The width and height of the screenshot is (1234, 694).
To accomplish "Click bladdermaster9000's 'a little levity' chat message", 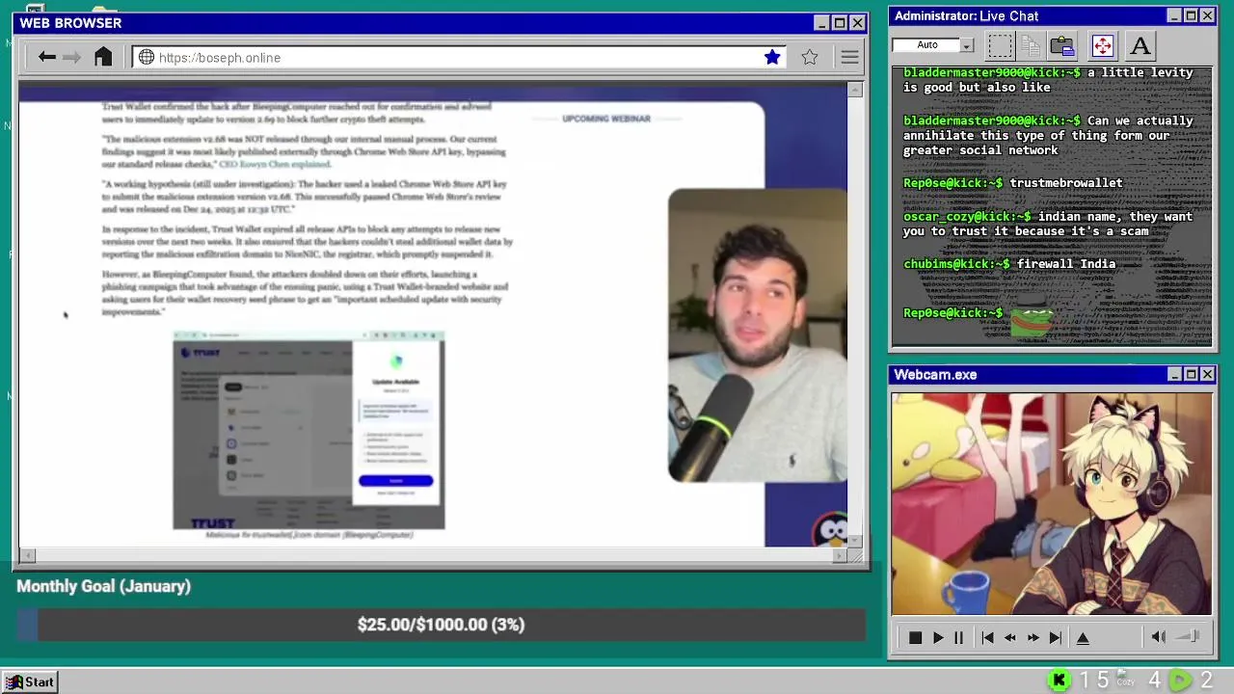I will [1048, 80].
